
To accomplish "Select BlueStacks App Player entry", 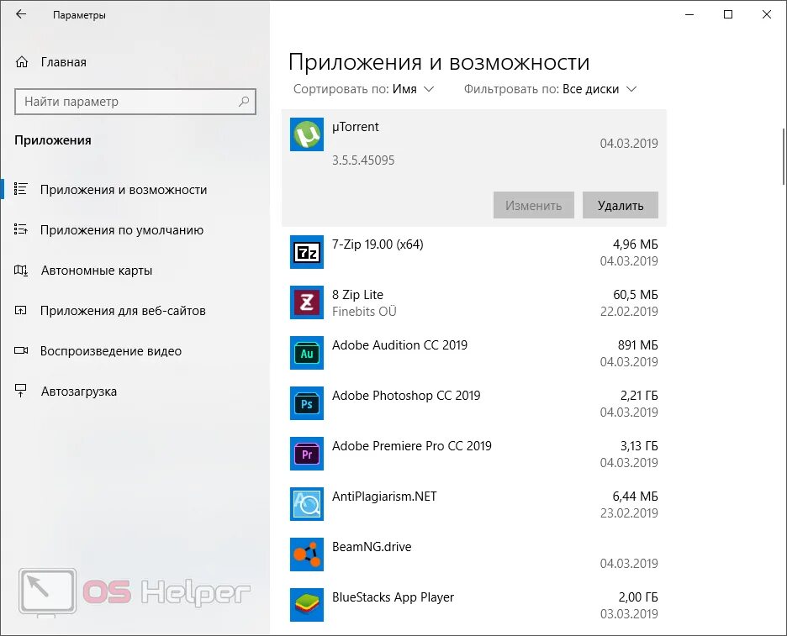I will [474, 605].
